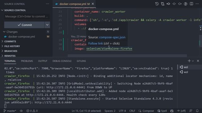Collapse the Changes group
Screen dimensions: 202x113
point(12,32)
